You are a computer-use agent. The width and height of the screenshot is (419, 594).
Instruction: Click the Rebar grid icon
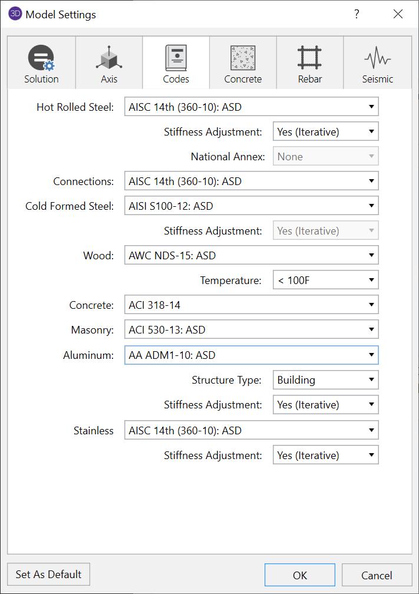(x=309, y=58)
